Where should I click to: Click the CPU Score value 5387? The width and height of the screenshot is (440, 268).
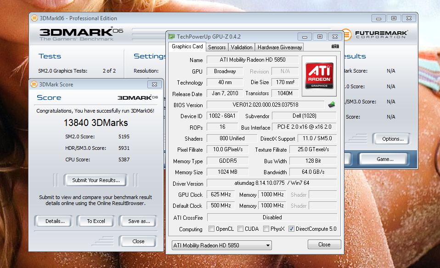[124, 160]
